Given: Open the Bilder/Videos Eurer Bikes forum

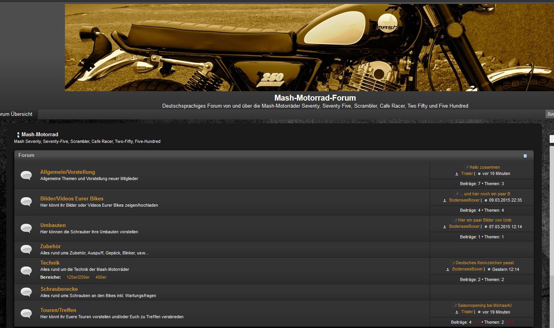Looking at the screenshot, I should click(72, 198).
